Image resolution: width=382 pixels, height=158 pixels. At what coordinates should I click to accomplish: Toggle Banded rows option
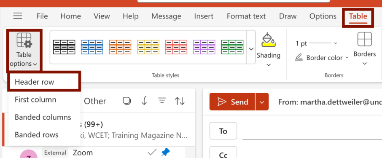(45, 135)
